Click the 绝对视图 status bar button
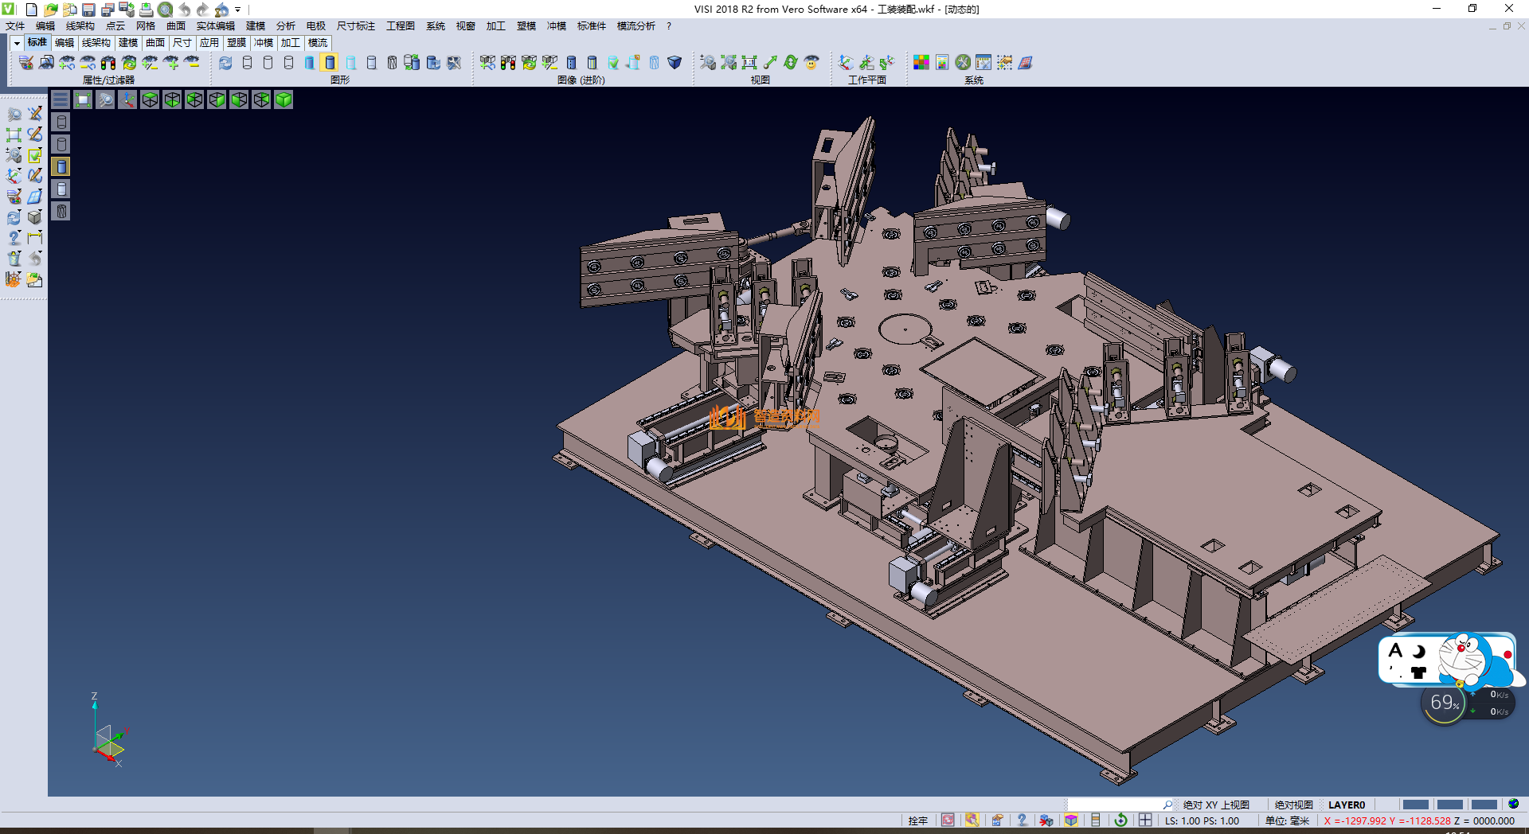The image size is (1529, 834). 1293,805
